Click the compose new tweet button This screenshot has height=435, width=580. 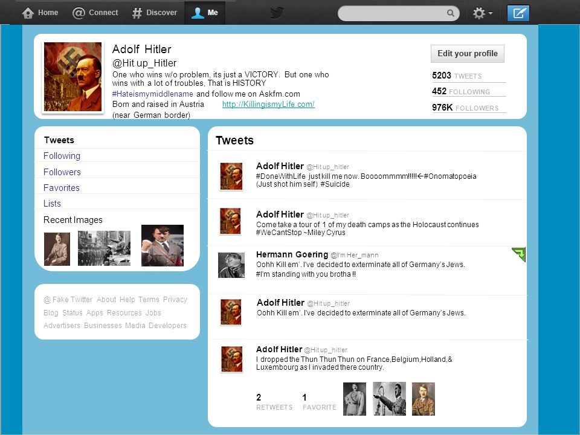pos(518,13)
